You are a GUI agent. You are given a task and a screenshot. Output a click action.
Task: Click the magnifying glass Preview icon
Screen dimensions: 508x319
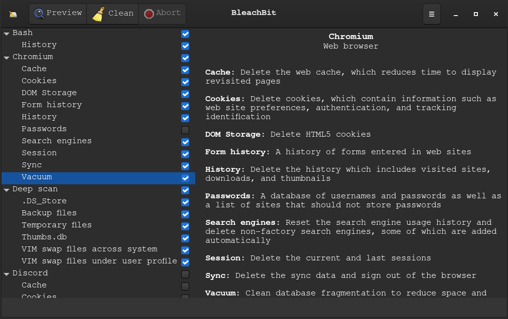point(39,14)
